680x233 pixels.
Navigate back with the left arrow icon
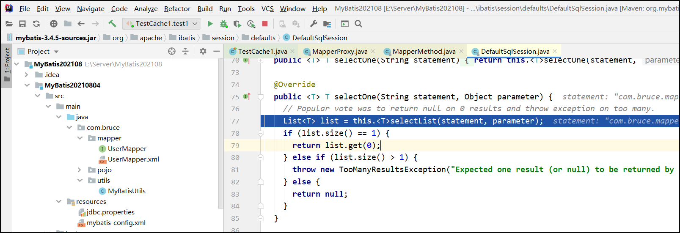tap(81, 24)
